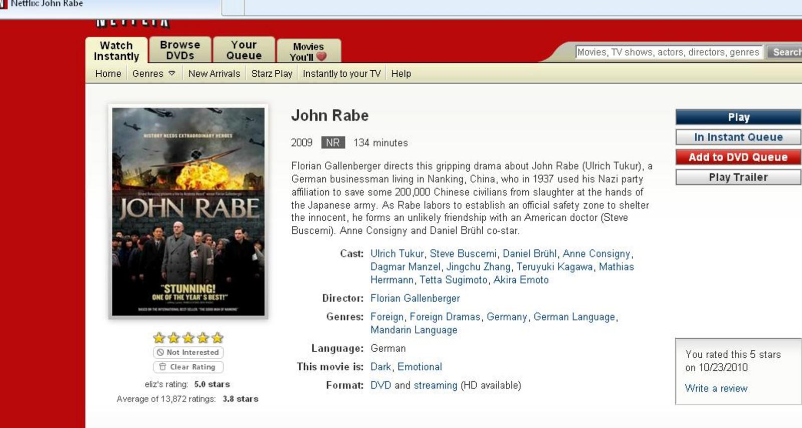This screenshot has height=428, width=802.
Task: Rate the movie five stars
Action: (217, 338)
